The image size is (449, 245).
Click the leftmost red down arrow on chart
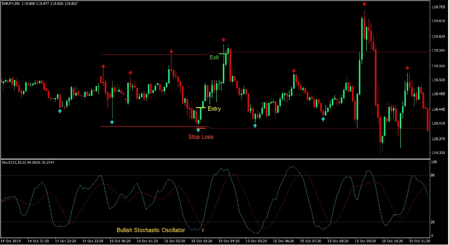(103, 67)
